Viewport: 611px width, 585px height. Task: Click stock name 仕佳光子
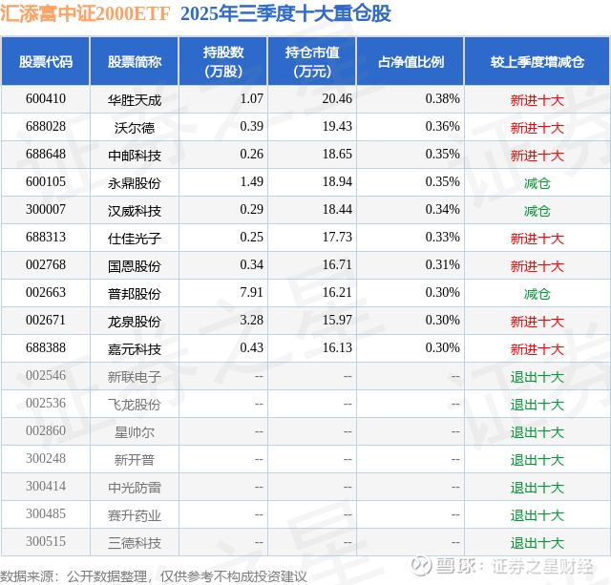135,239
